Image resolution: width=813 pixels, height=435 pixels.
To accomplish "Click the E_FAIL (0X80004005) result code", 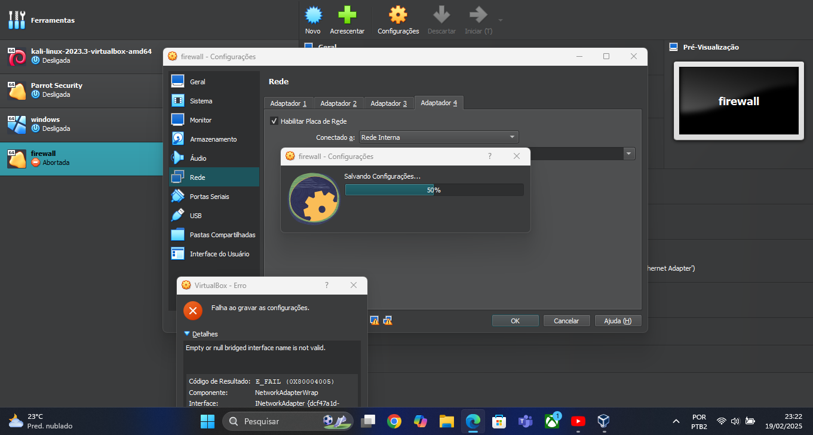I will click(294, 381).
